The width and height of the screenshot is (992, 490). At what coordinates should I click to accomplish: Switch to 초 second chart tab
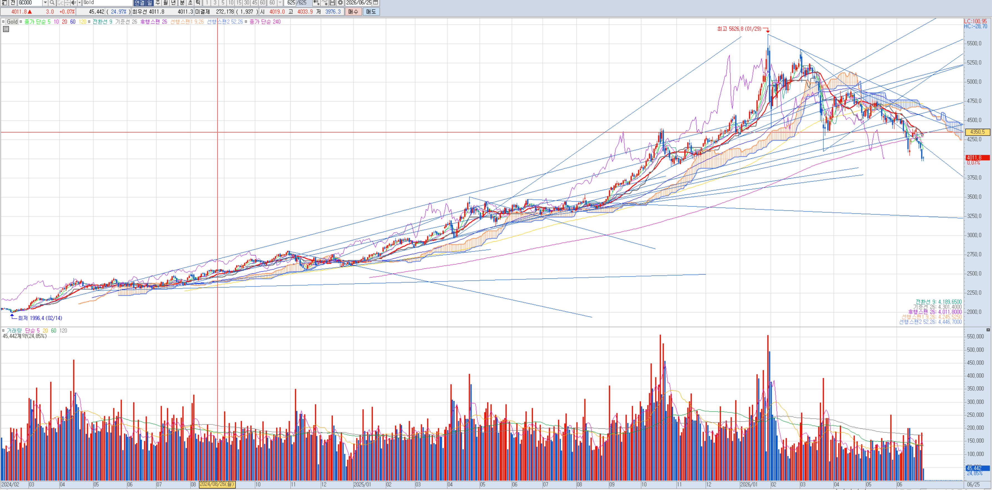[x=190, y=3]
